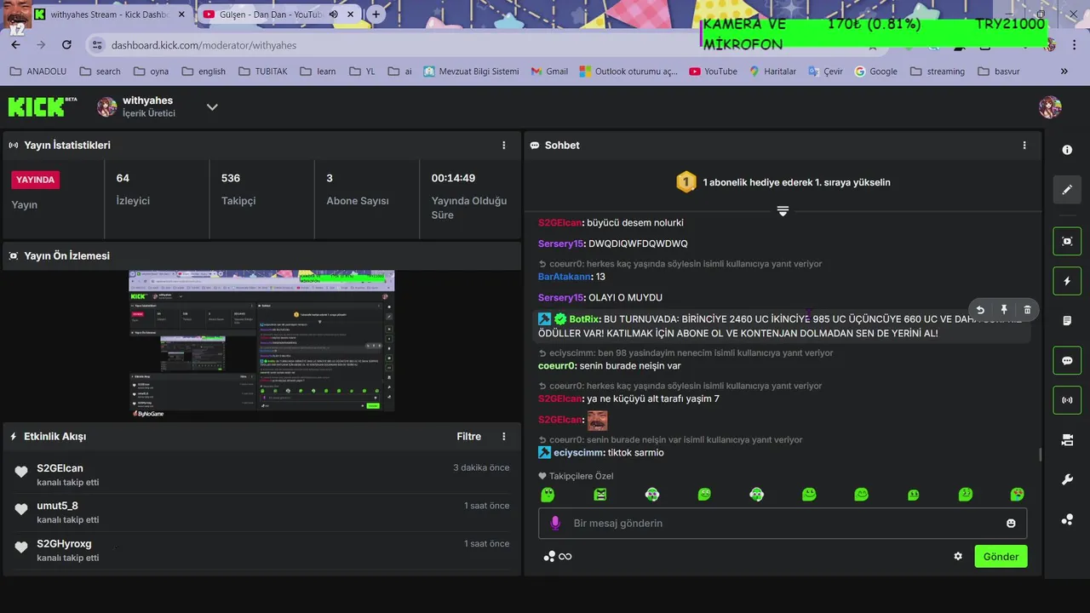Open Sohbet panel three-dot menu
The height and width of the screenshot is (613, 1090).
click(x=1024, y=146)
